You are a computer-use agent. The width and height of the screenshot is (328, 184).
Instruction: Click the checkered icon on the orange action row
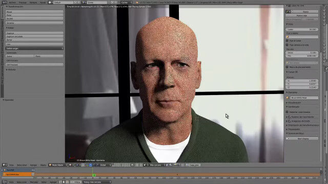(33, 174)
